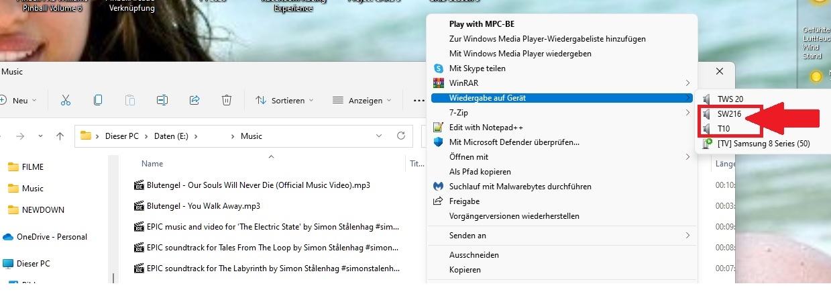The height and width of the screenshot is (294, 831).
Task: Open the Anzeigen dropdown
Action: pyautogui.click(x=363, y=101)
